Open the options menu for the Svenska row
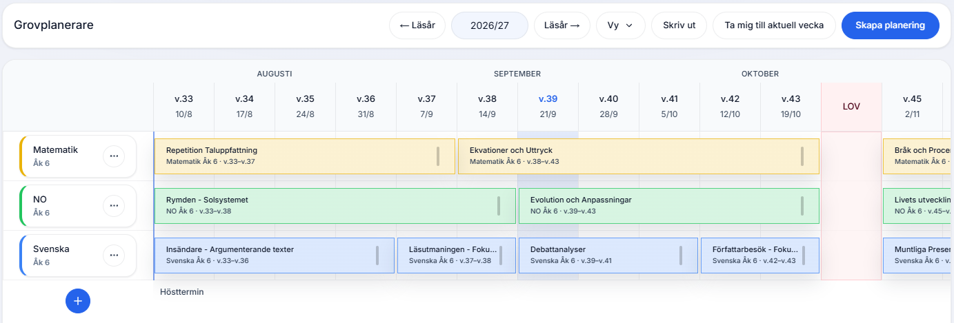Viewport: 954px width, 323px height. [x=114, y=256]
